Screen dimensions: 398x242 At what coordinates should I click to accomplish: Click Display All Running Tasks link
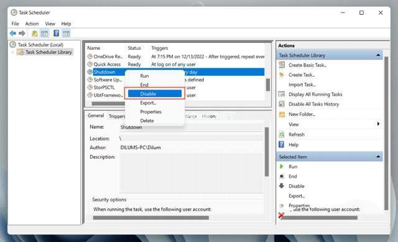pos(315,95)
